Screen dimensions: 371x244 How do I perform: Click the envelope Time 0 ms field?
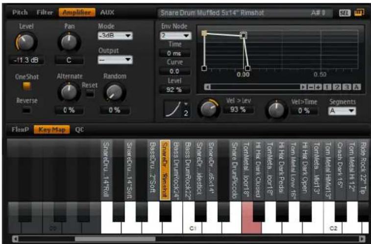click(174, 53)
